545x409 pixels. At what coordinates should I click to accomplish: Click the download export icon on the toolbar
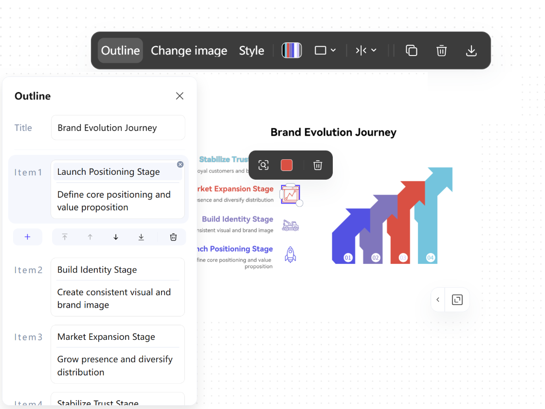(x=471, y=50)
